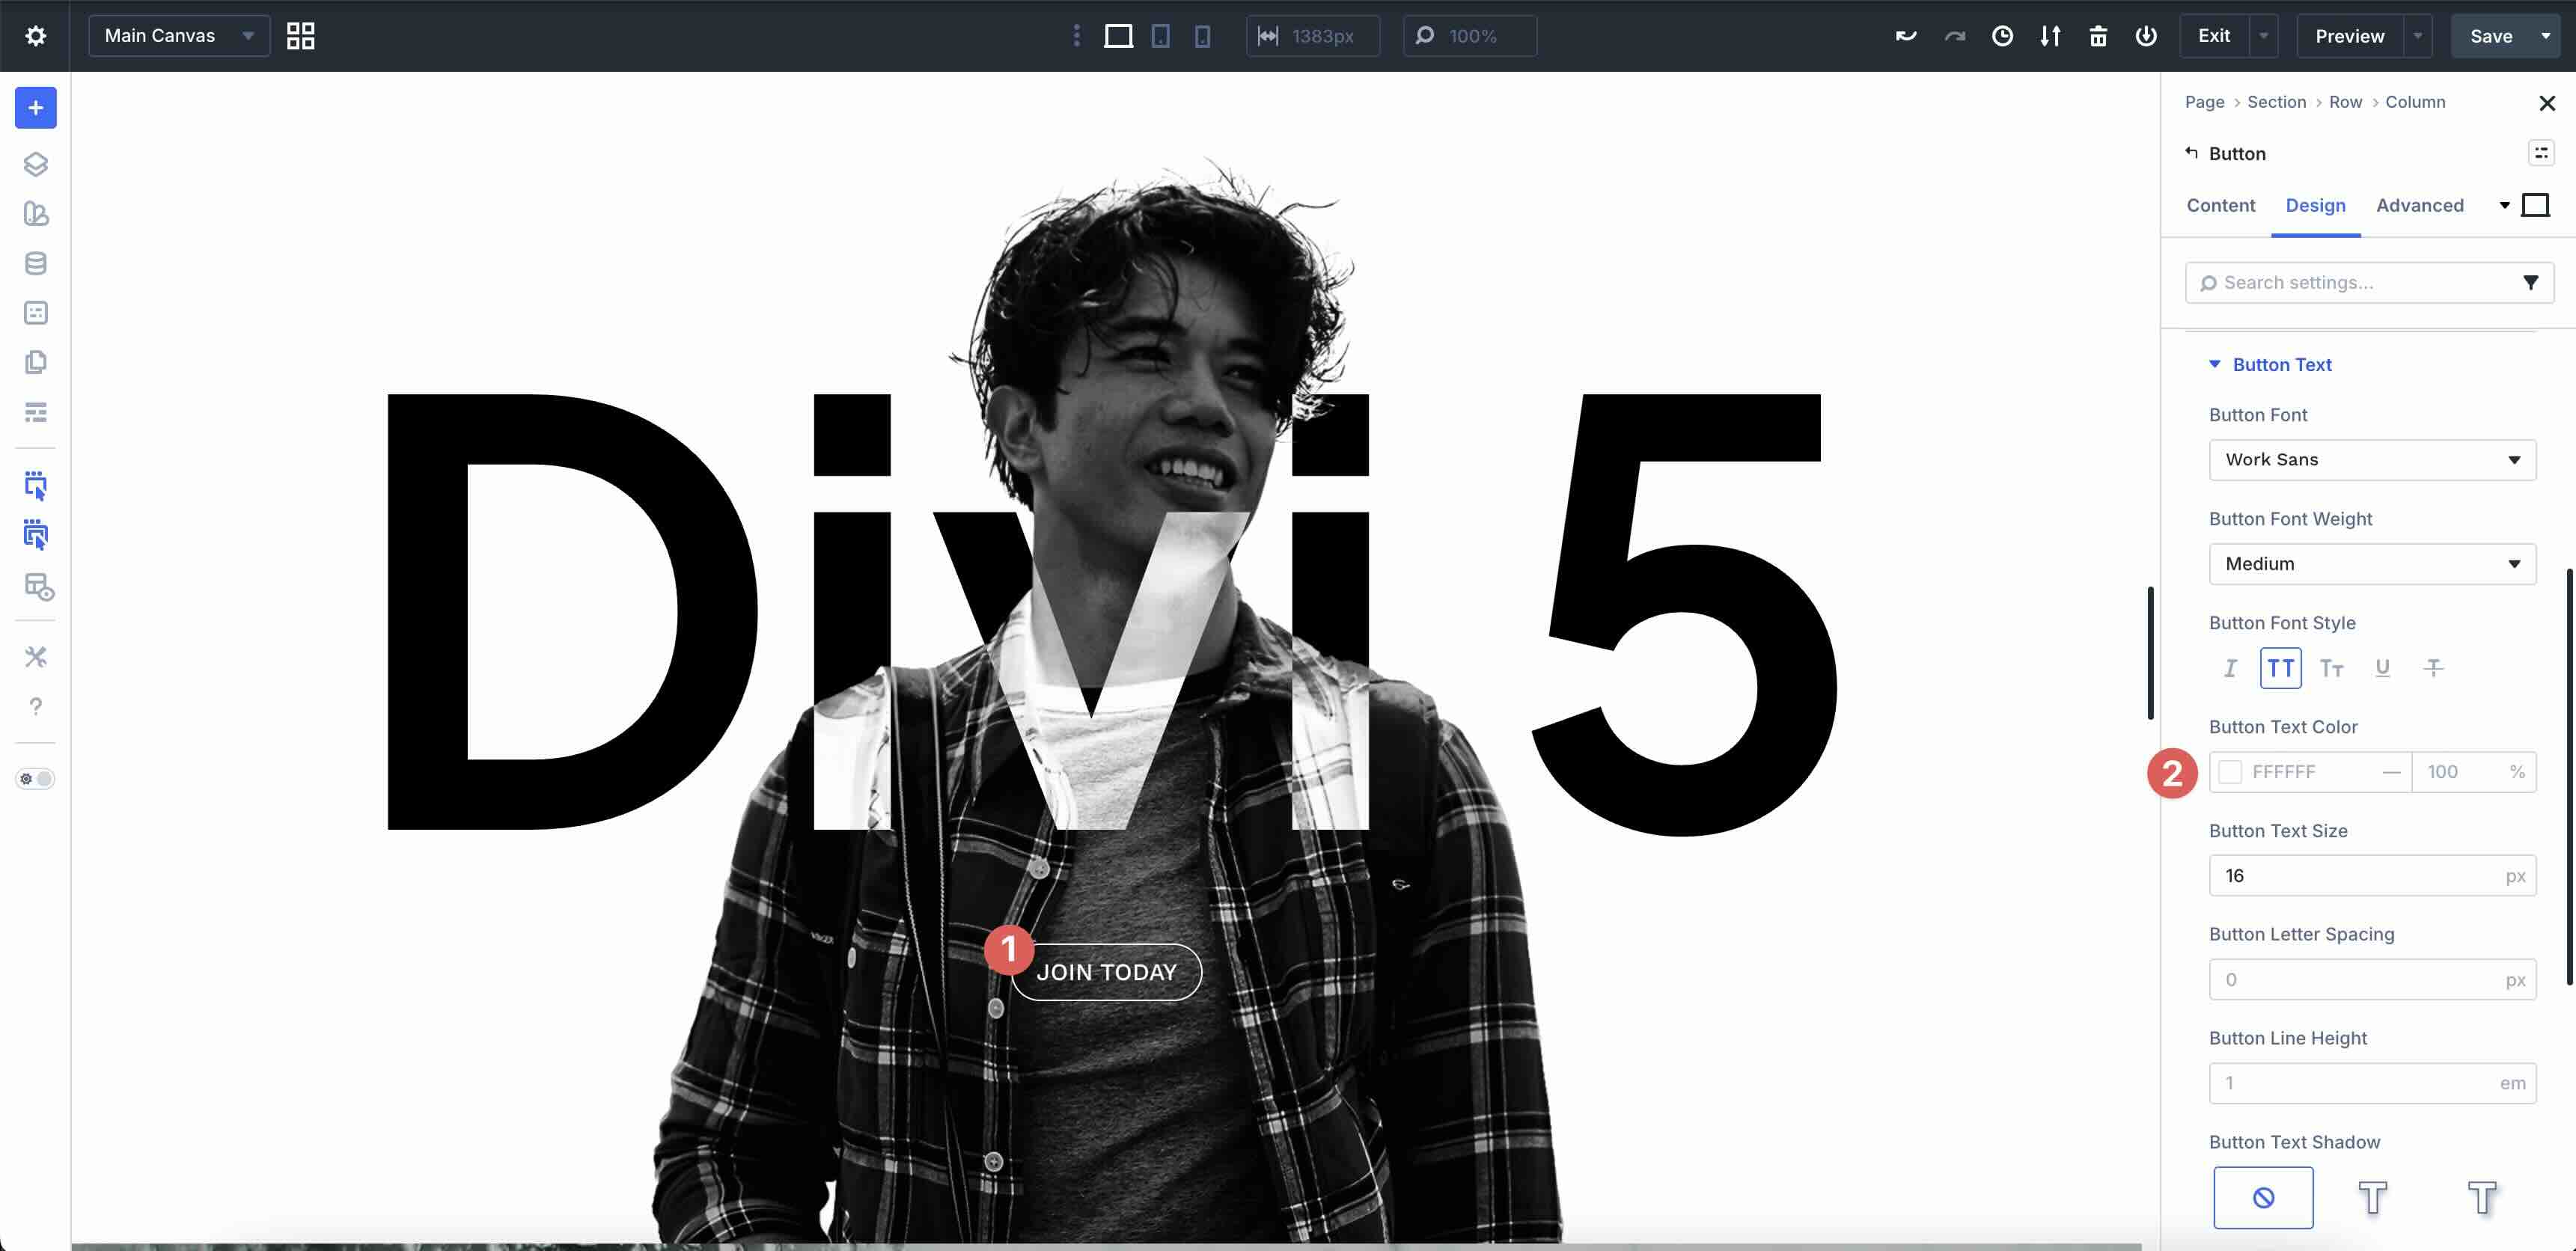This screenshot has width=2576, height=1251.
Task: Click the Preview button
Action: click(2349, 35)
